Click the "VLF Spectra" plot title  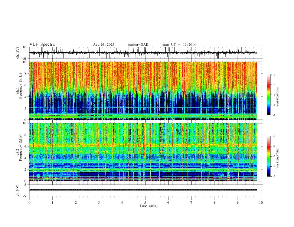click(x=42, y=45)
